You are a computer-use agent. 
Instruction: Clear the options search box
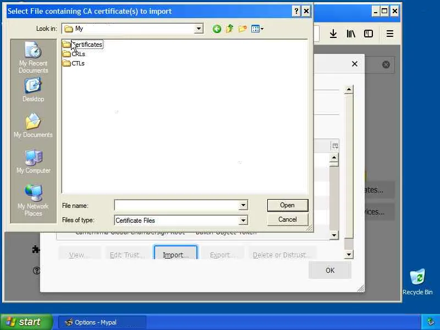(386, 64)
